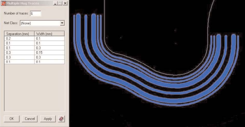Click the Apply button
Screen dimensions: 245x127
pyautogui.click(x=48, y=119)
